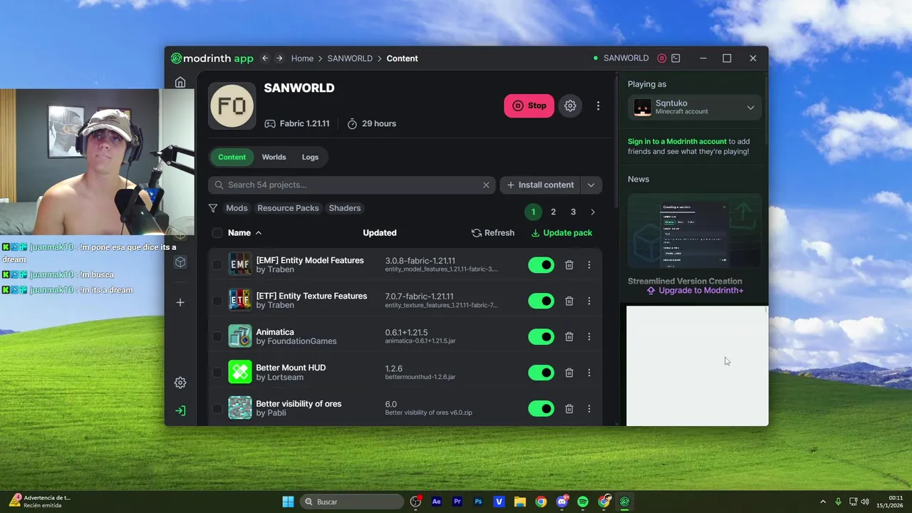Viewport: 912px width, 513px height.
Task: Check the Entity Model Features row checkbox
Action: [x=217, y=265]
